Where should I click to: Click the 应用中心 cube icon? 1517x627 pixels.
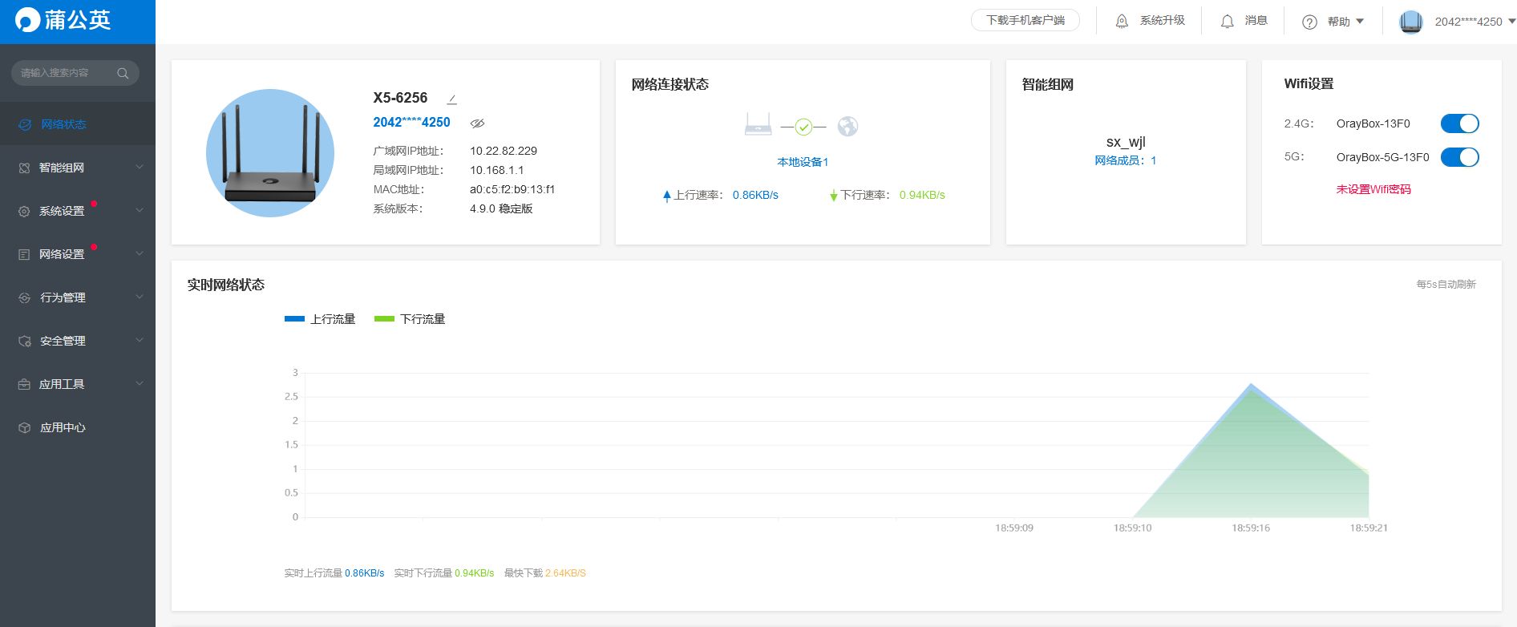[x=24, y=427]
